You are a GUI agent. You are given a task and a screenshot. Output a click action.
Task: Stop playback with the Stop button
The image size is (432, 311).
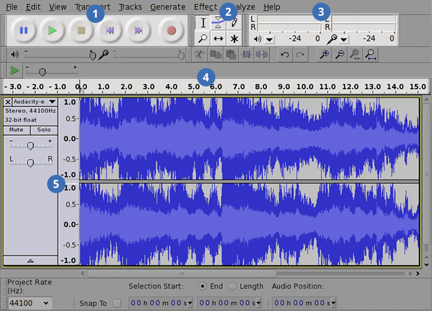tap(81, 30)
